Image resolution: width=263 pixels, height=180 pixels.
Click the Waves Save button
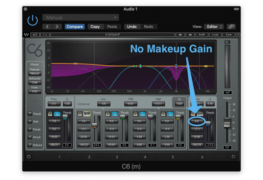pos(228,35)
